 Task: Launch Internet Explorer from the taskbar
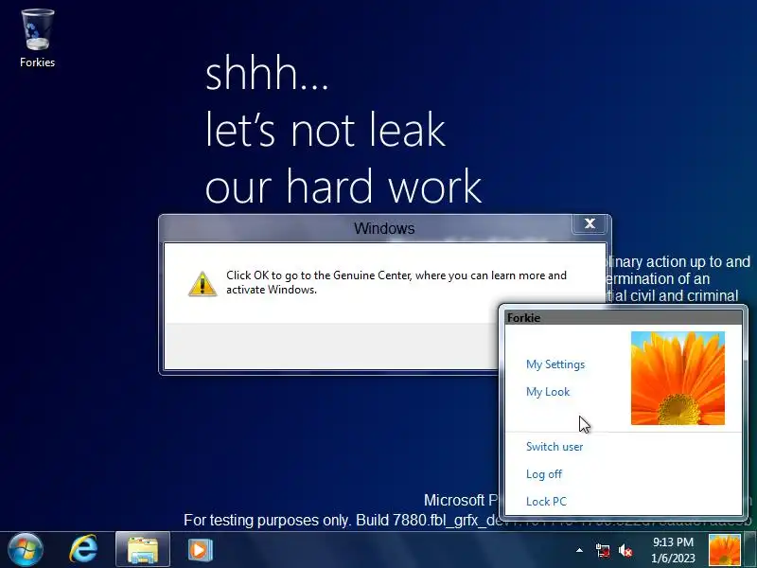(83, 550)
